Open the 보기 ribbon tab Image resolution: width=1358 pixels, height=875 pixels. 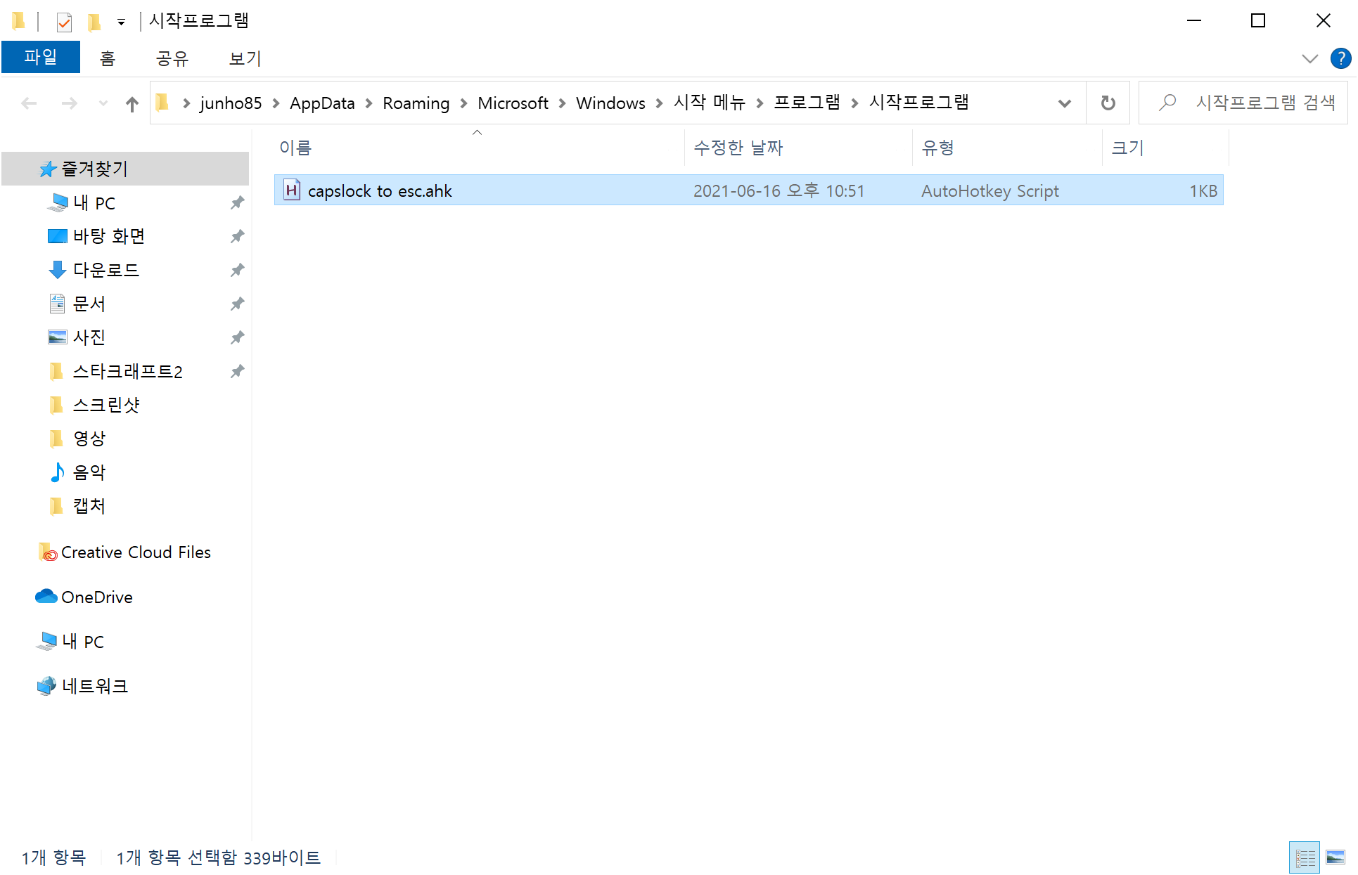coord(245,58)
